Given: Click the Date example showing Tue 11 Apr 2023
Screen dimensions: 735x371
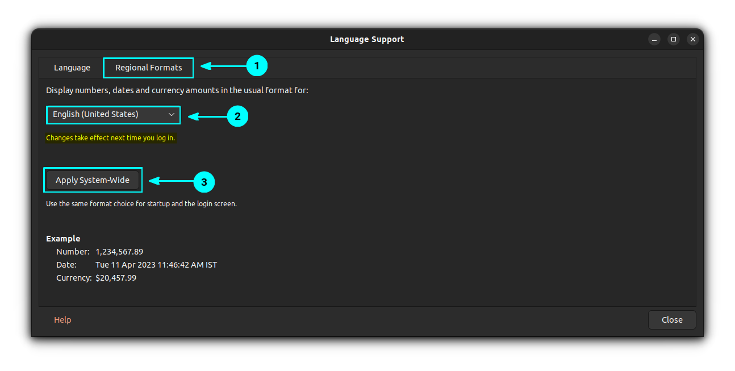Looking at the screenshot, I should 156,264.
